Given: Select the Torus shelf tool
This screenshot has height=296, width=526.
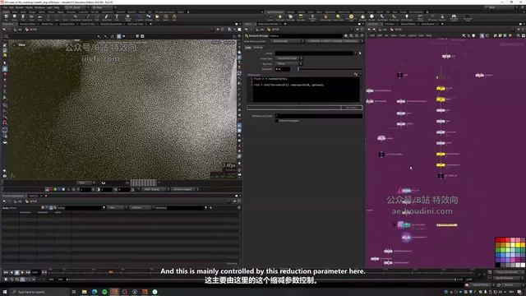Looking at the screenshot, I should pos(31,17).
